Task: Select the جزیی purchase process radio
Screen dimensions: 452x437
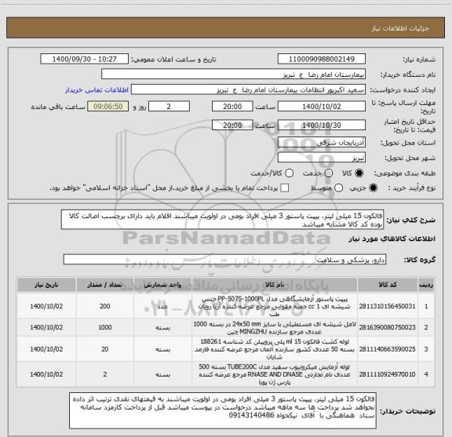Action: point(374,188)
